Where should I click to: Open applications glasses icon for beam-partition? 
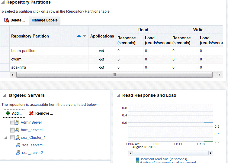pyautogui.click(x=102, y=51)
